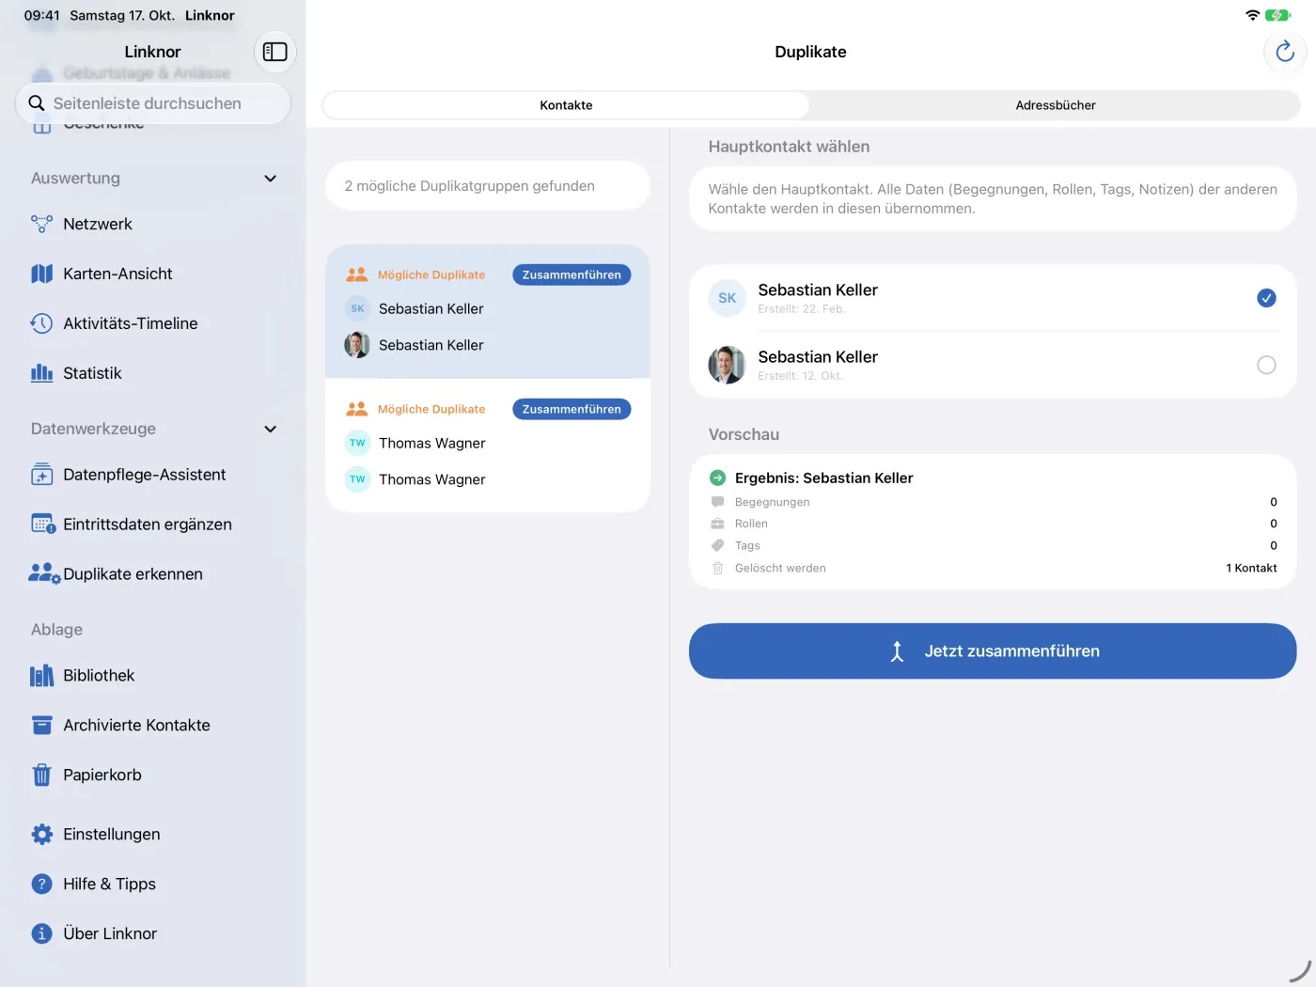
Task: Open the Bibliothek books icon
Action: [x=41, y=676]
